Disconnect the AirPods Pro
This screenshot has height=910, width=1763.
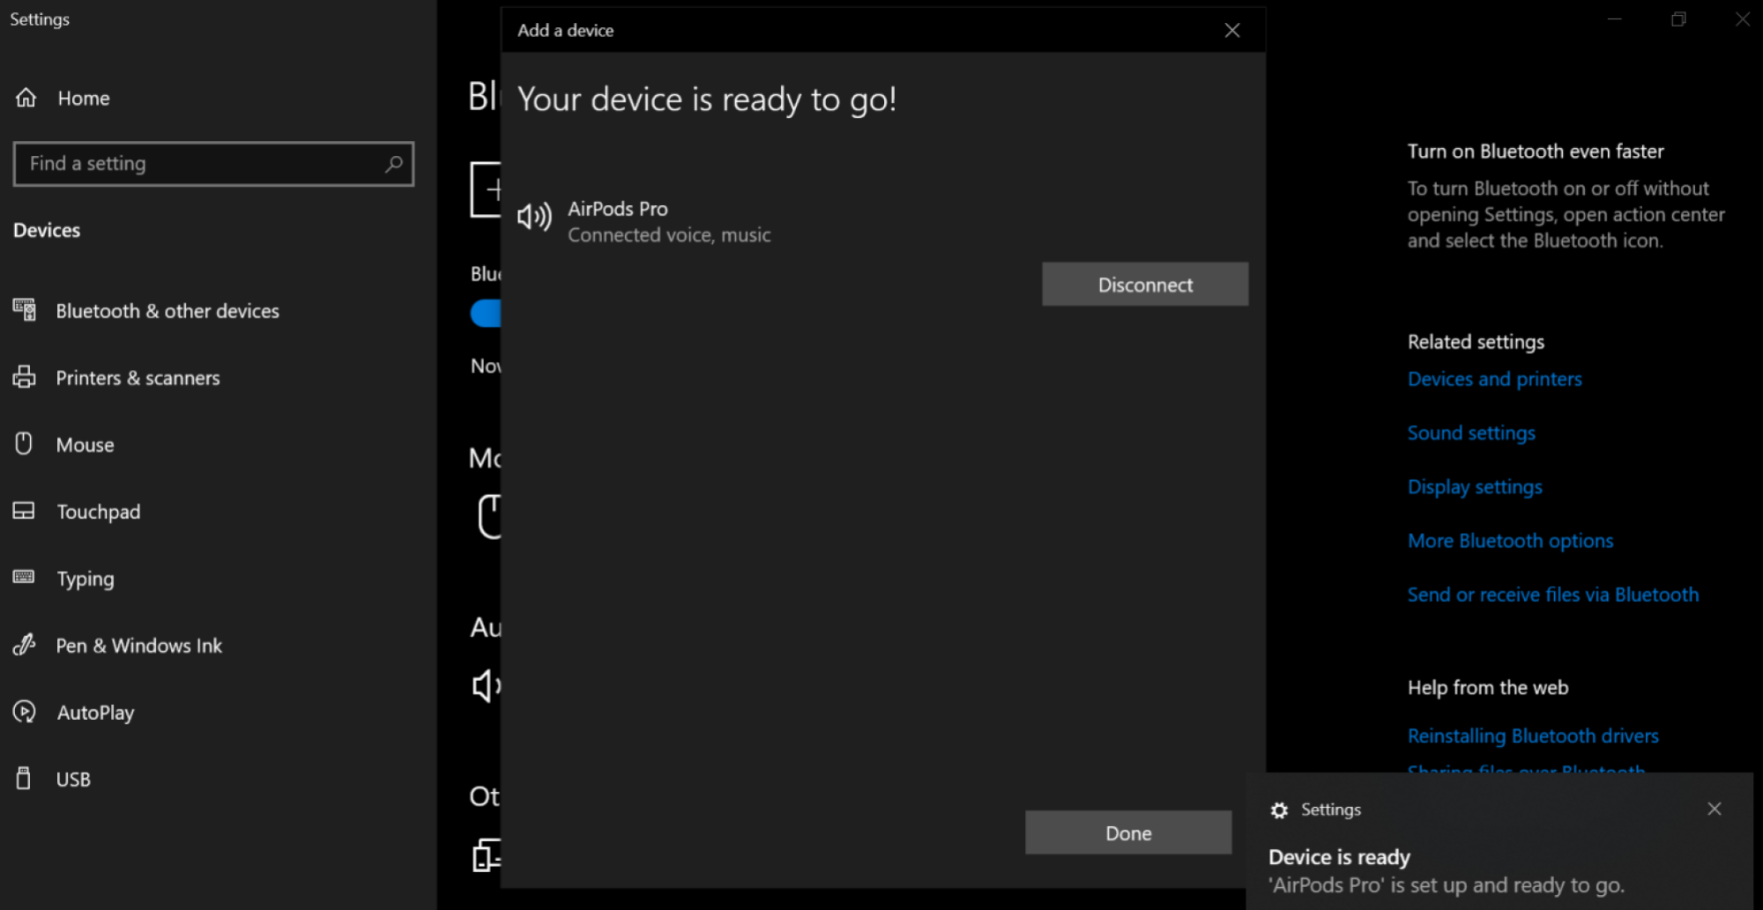coord(1144,284)
